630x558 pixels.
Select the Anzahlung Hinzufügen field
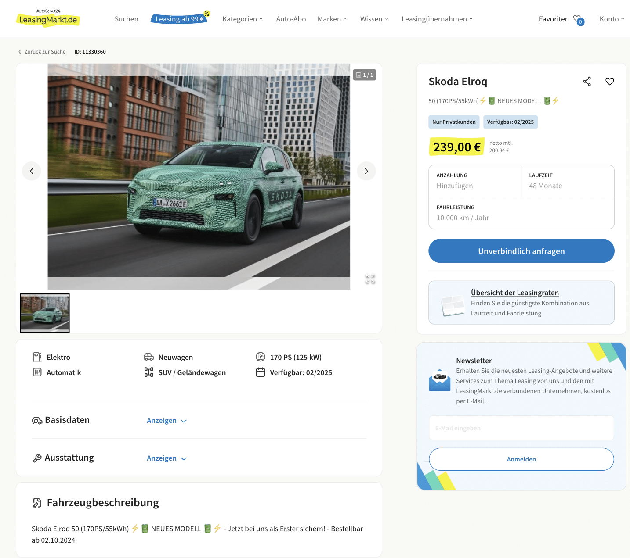coord(475,181)
